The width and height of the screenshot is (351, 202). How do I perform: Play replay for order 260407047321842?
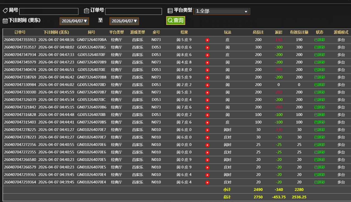[207, 107]
